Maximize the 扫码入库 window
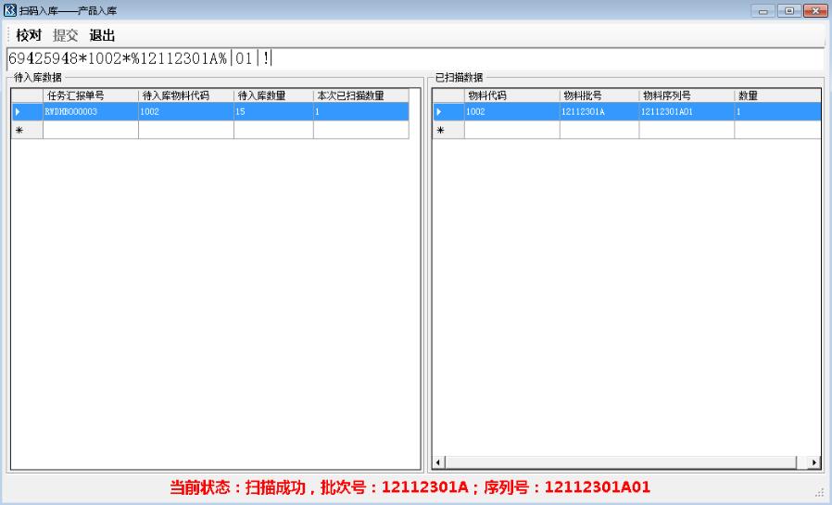The height and width of the screenshot is (505, 832). tap(789, 10)
